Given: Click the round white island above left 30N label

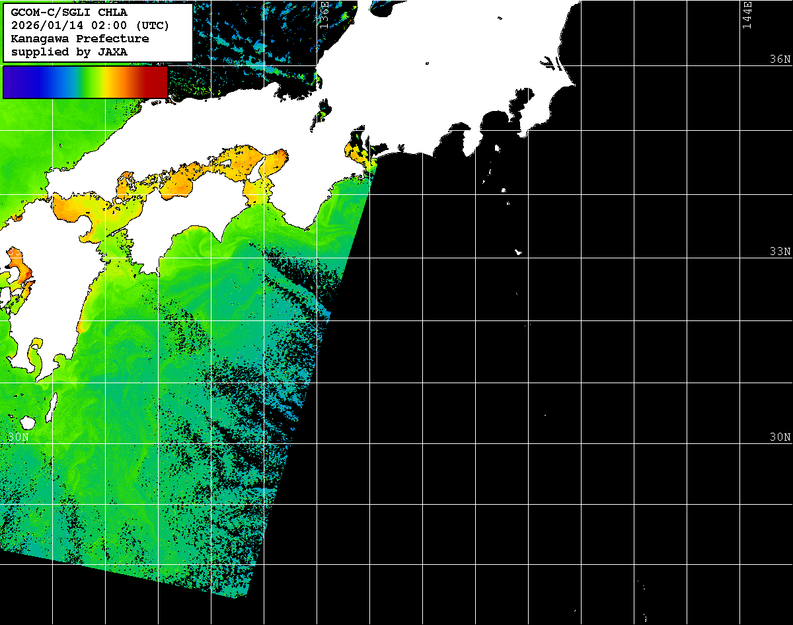Looking at the screenshot, I should coord(28,422).
